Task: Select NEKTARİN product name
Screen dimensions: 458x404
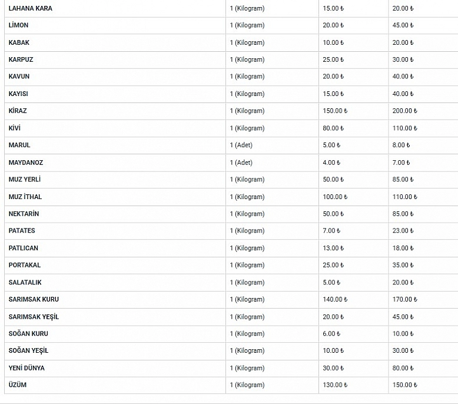Action: coord(24,214)
